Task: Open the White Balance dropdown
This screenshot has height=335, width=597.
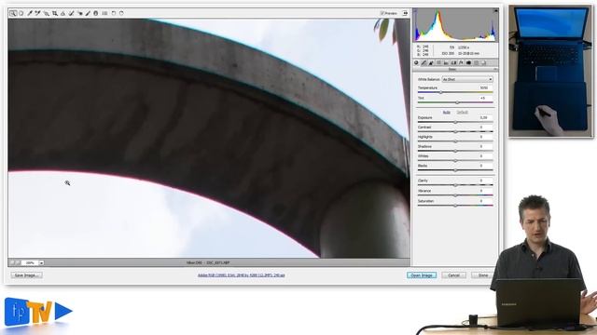Action: click(x=467, y=79)
